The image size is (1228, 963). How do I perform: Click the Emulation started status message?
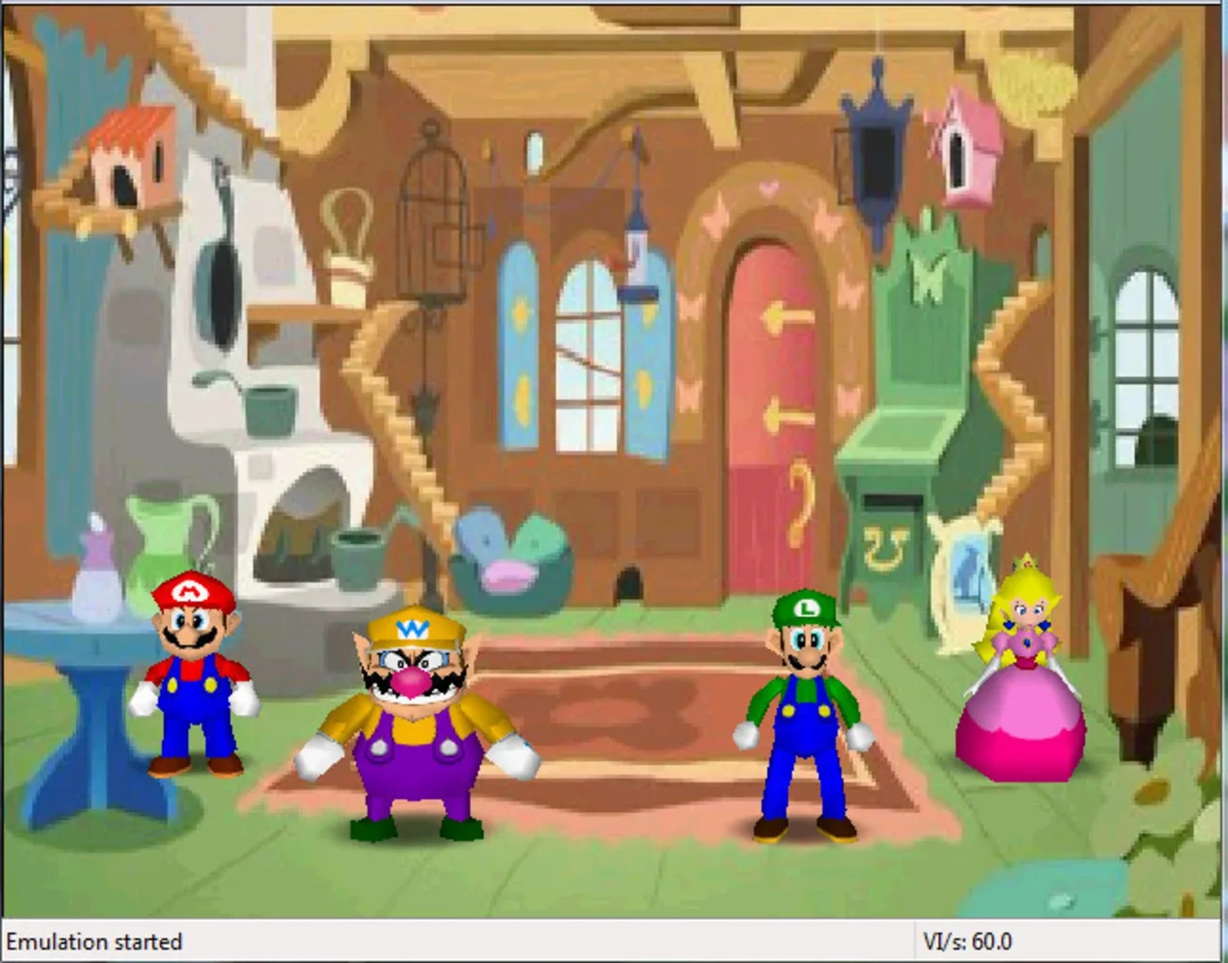[x=94, y=941]
